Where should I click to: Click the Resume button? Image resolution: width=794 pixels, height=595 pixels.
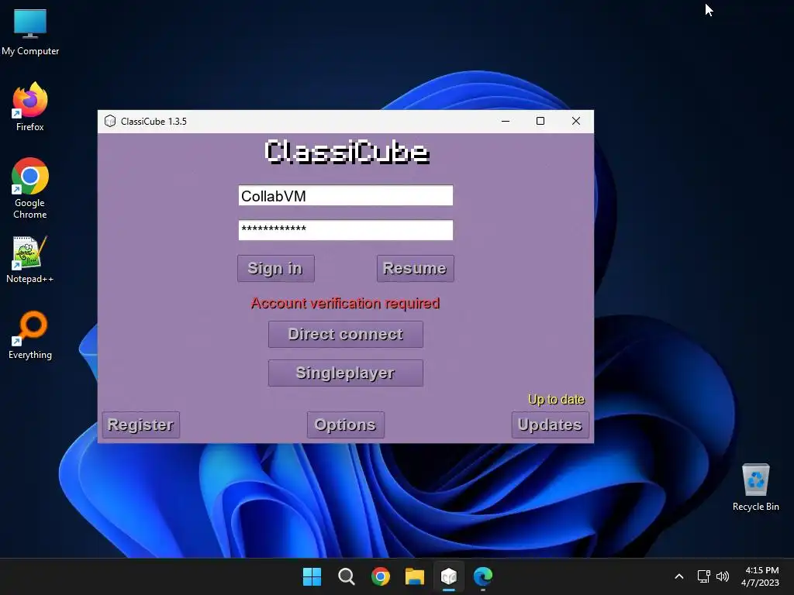coord(416,269)
